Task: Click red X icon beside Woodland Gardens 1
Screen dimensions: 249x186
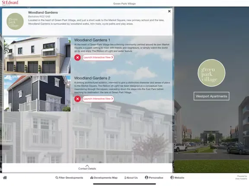Action: [x=77, y=58]
